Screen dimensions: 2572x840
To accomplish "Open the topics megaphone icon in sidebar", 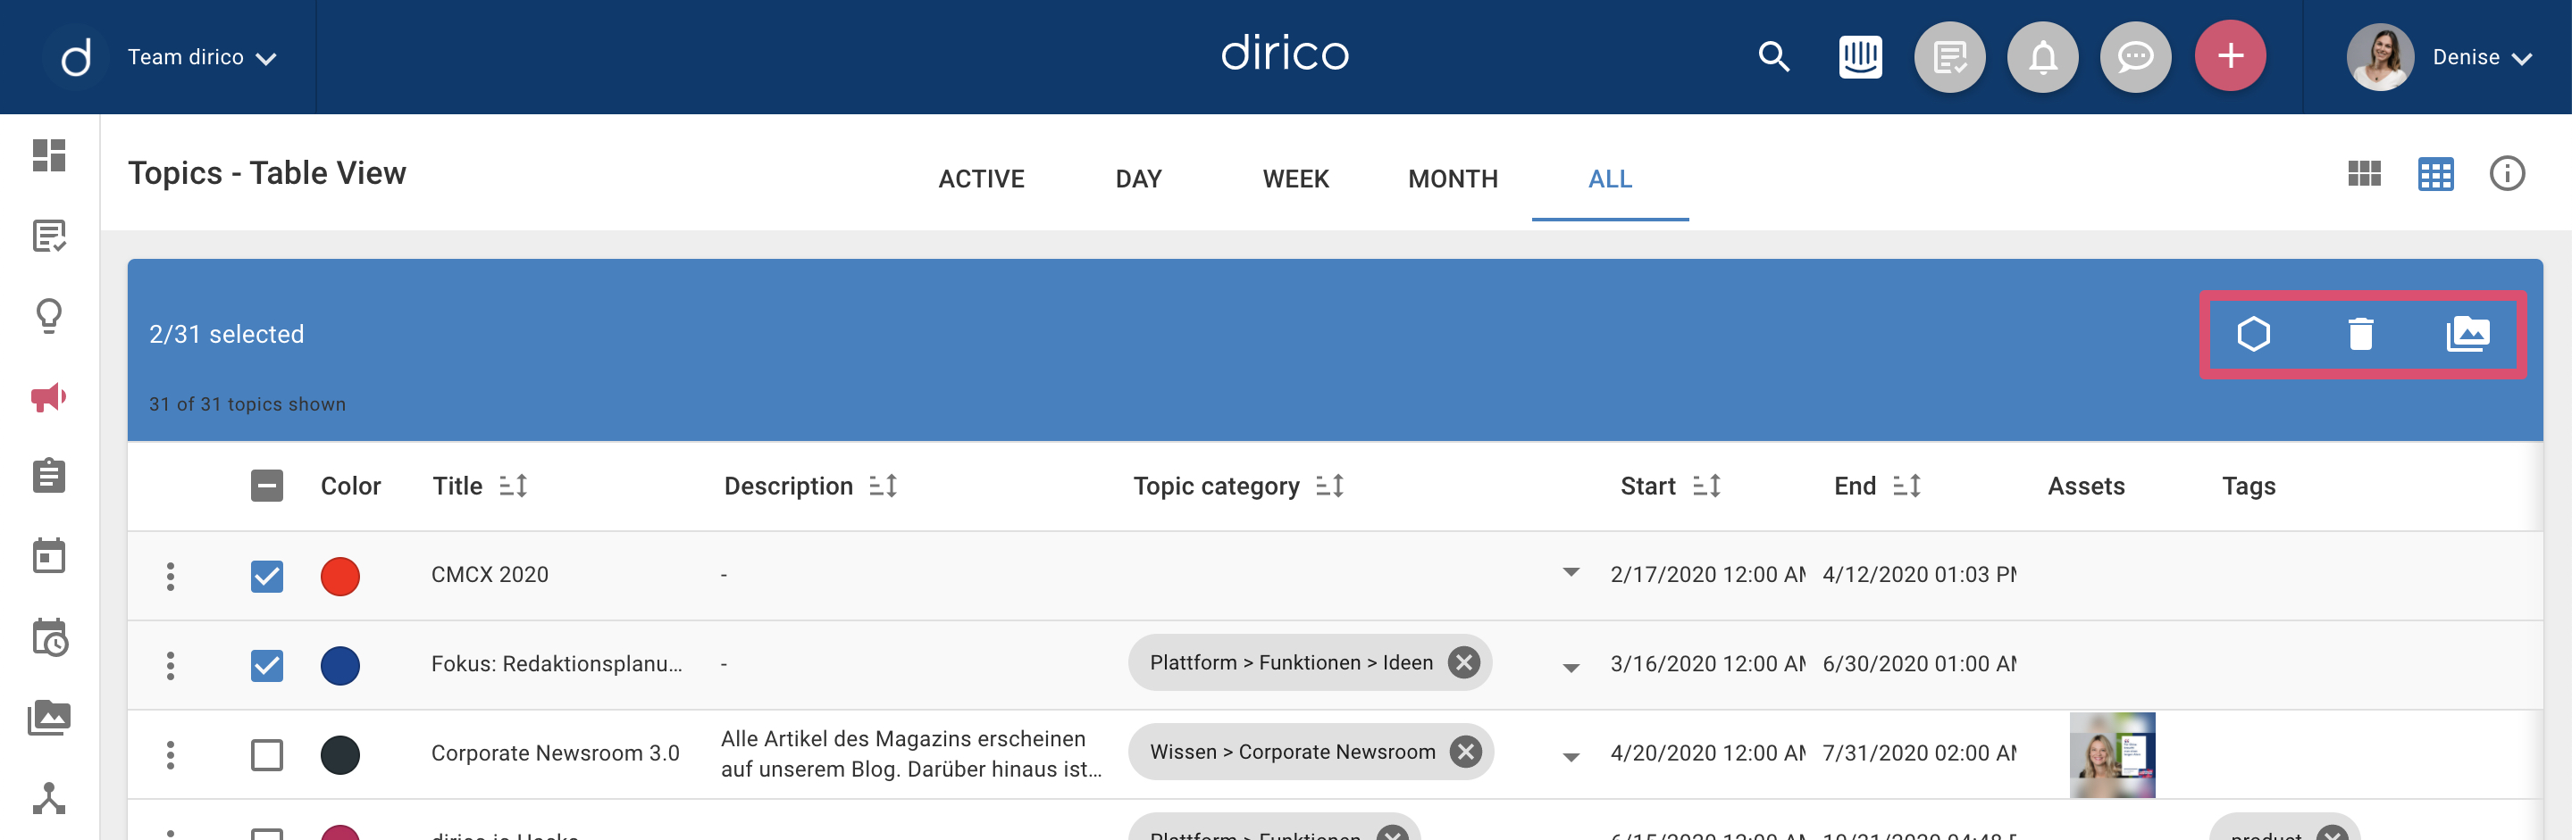I will [49, 397].
